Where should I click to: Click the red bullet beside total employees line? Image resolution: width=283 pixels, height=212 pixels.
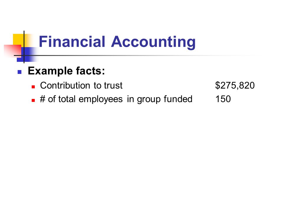click(x=33, y=100)
